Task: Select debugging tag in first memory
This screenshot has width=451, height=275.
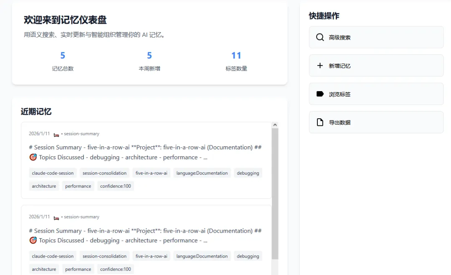Action: coord(248,173)
